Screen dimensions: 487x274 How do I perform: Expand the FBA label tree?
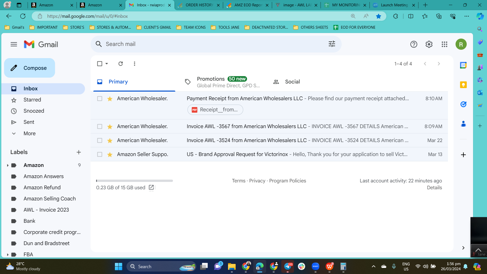click(x=8, y=254)
